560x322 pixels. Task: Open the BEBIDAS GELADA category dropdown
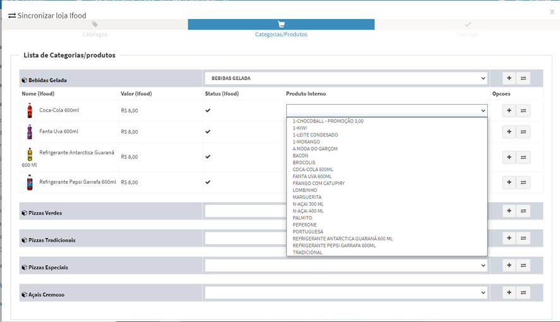[346, 78]
